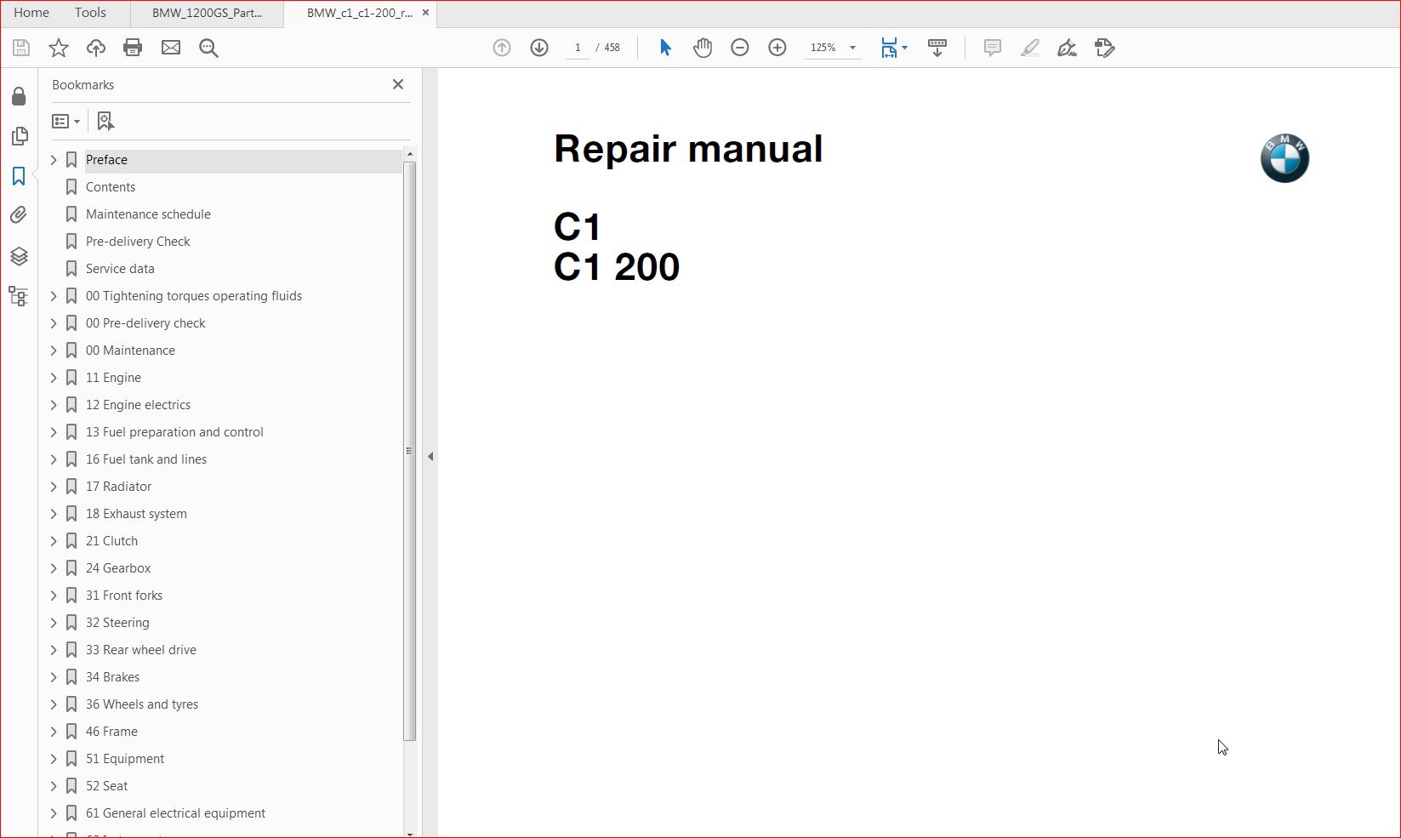Upload file to cloud icon
This screenshot has width=1401, height=838.
pyautogui.click(x=96, y=48)
